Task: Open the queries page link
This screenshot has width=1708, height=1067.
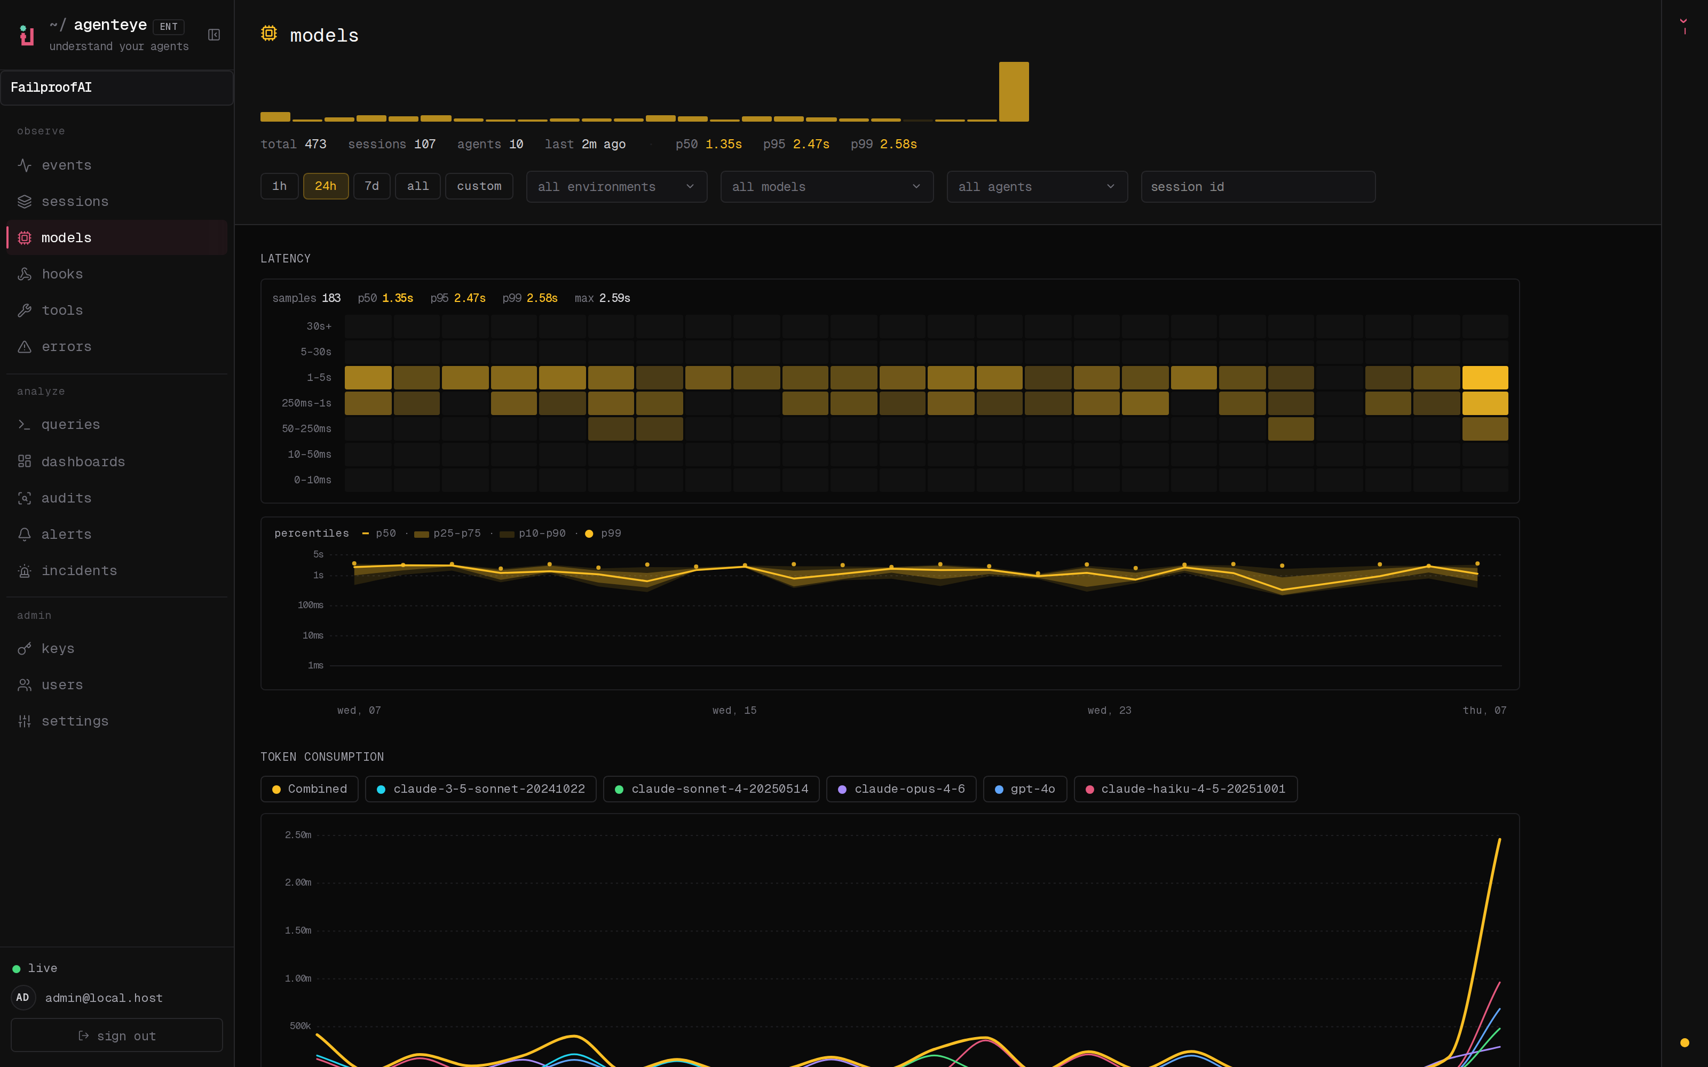Action: pos(116,425)
